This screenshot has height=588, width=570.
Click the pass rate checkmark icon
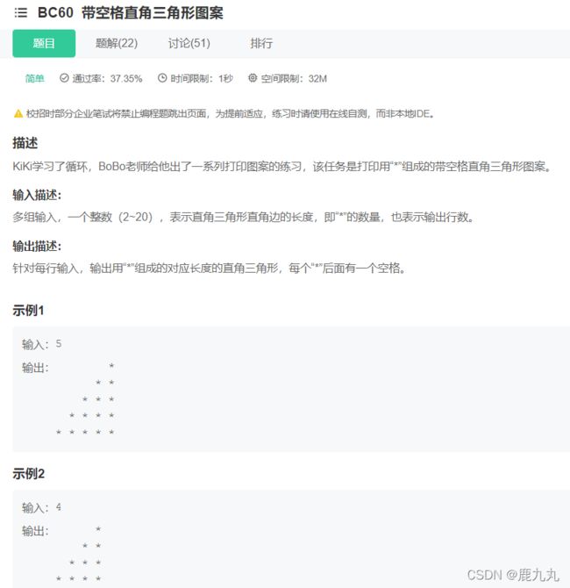(64, 78)
